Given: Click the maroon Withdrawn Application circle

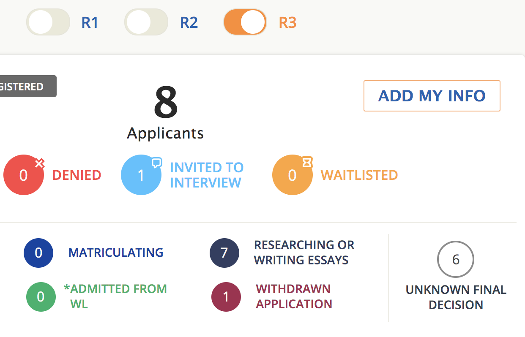Looking at the screenshot, I should (x=226, y=297).
